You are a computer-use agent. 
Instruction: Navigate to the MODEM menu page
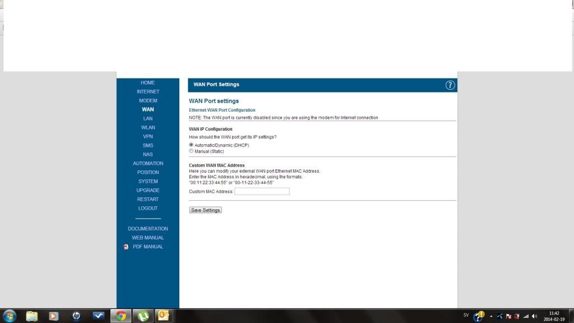[148, 100]
